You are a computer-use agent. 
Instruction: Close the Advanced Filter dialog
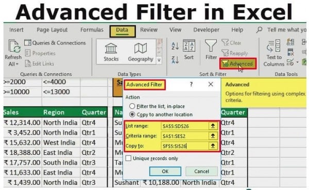(211, 84)
